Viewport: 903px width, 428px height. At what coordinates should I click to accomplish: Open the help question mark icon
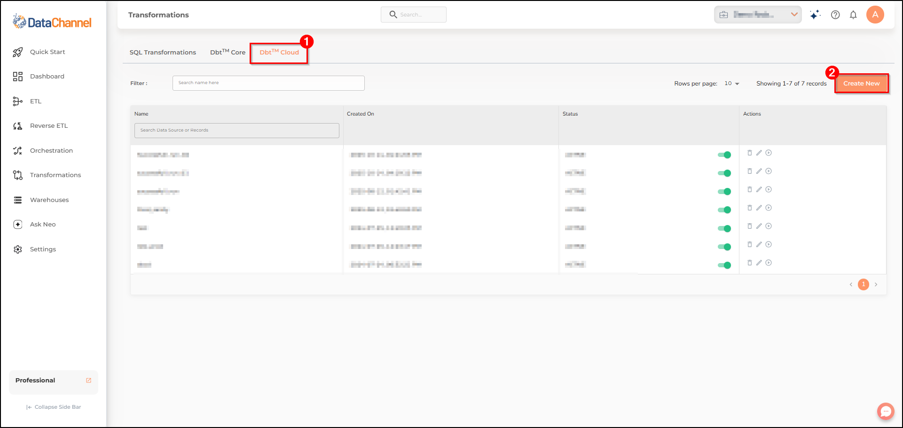pyautogui.click(x=835, y=15)
